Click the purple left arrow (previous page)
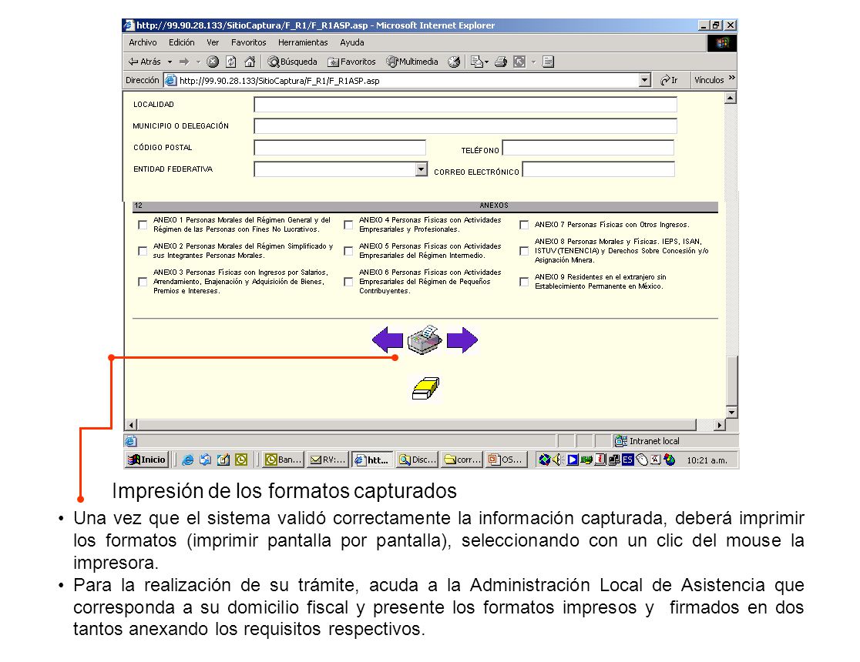The width and height of the screenshot is (860, 662). pyautogui.click(x=387, y=340)
